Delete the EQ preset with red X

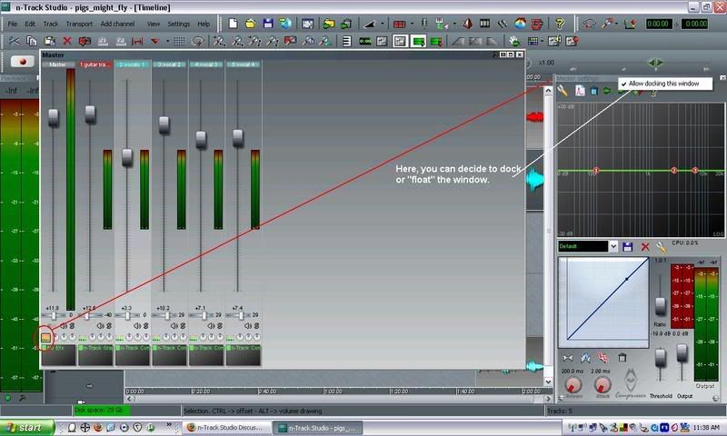[645, 246]
